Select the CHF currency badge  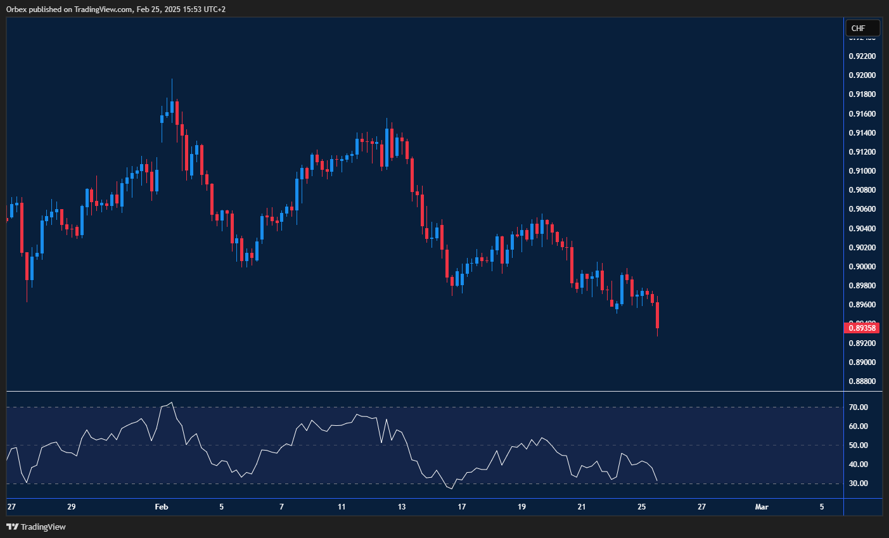coord(862,27)
